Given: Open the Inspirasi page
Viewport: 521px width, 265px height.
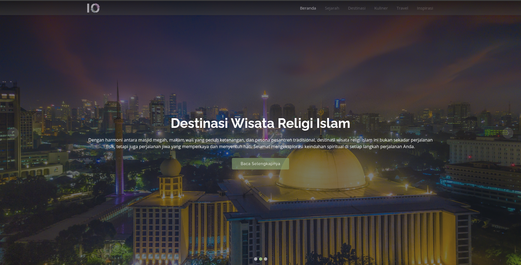Looking at the screenshot, I should [x=425, y=8].
